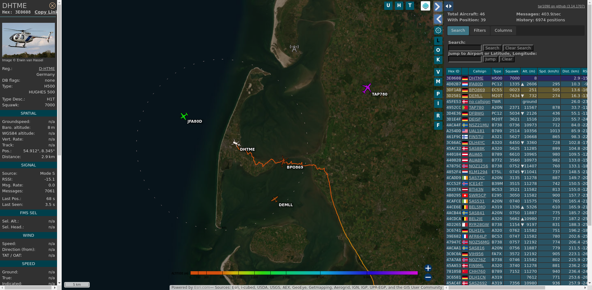Open the TAP780 callsign link in table
Image resolution: width=592 pixels, height=290 pixels.
476,108
